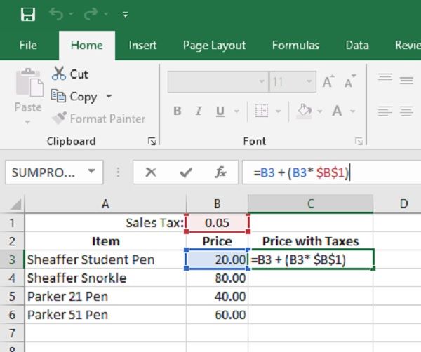Image resolution: width=421 pixels, height=352 pixels.
Task: Click the 'Sheaffer Student Pen' cell
Action: click(105, 259)
